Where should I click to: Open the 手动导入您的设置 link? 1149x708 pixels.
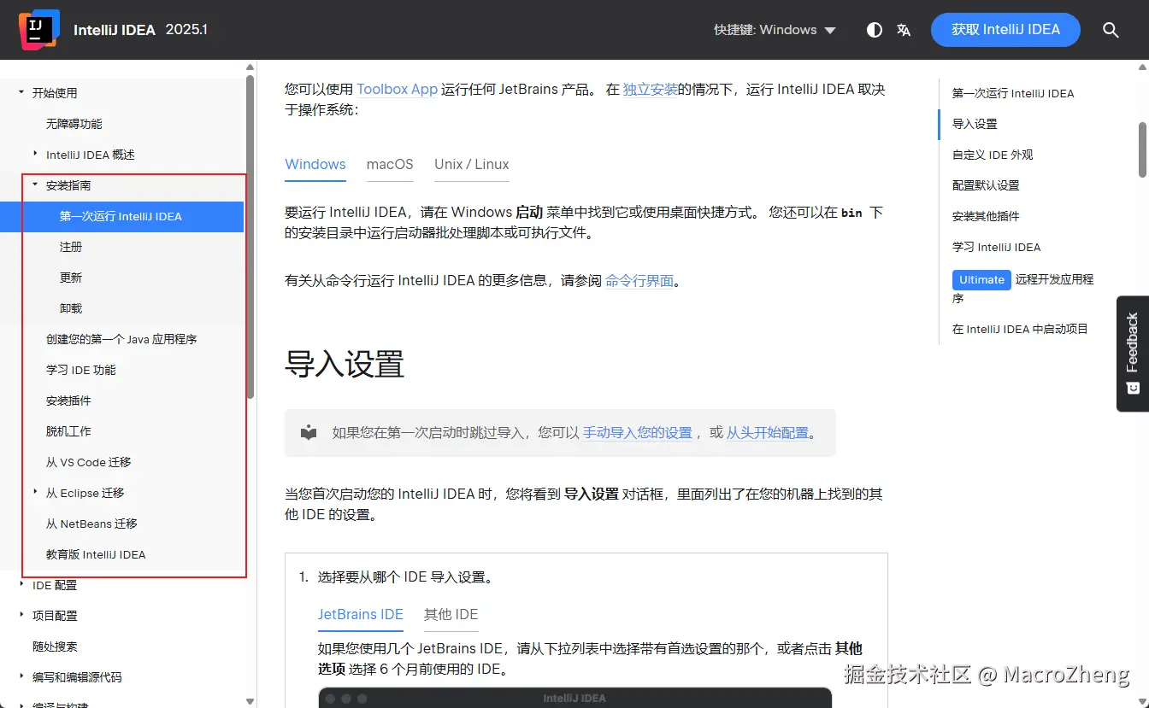click(x=638, y=433)
